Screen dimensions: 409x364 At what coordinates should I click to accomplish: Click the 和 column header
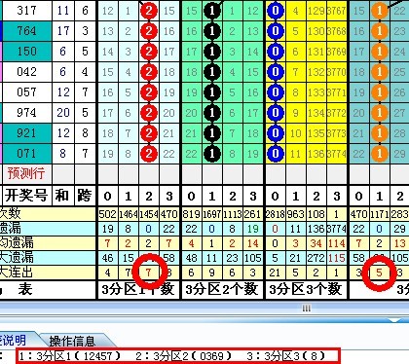point(62,196)
